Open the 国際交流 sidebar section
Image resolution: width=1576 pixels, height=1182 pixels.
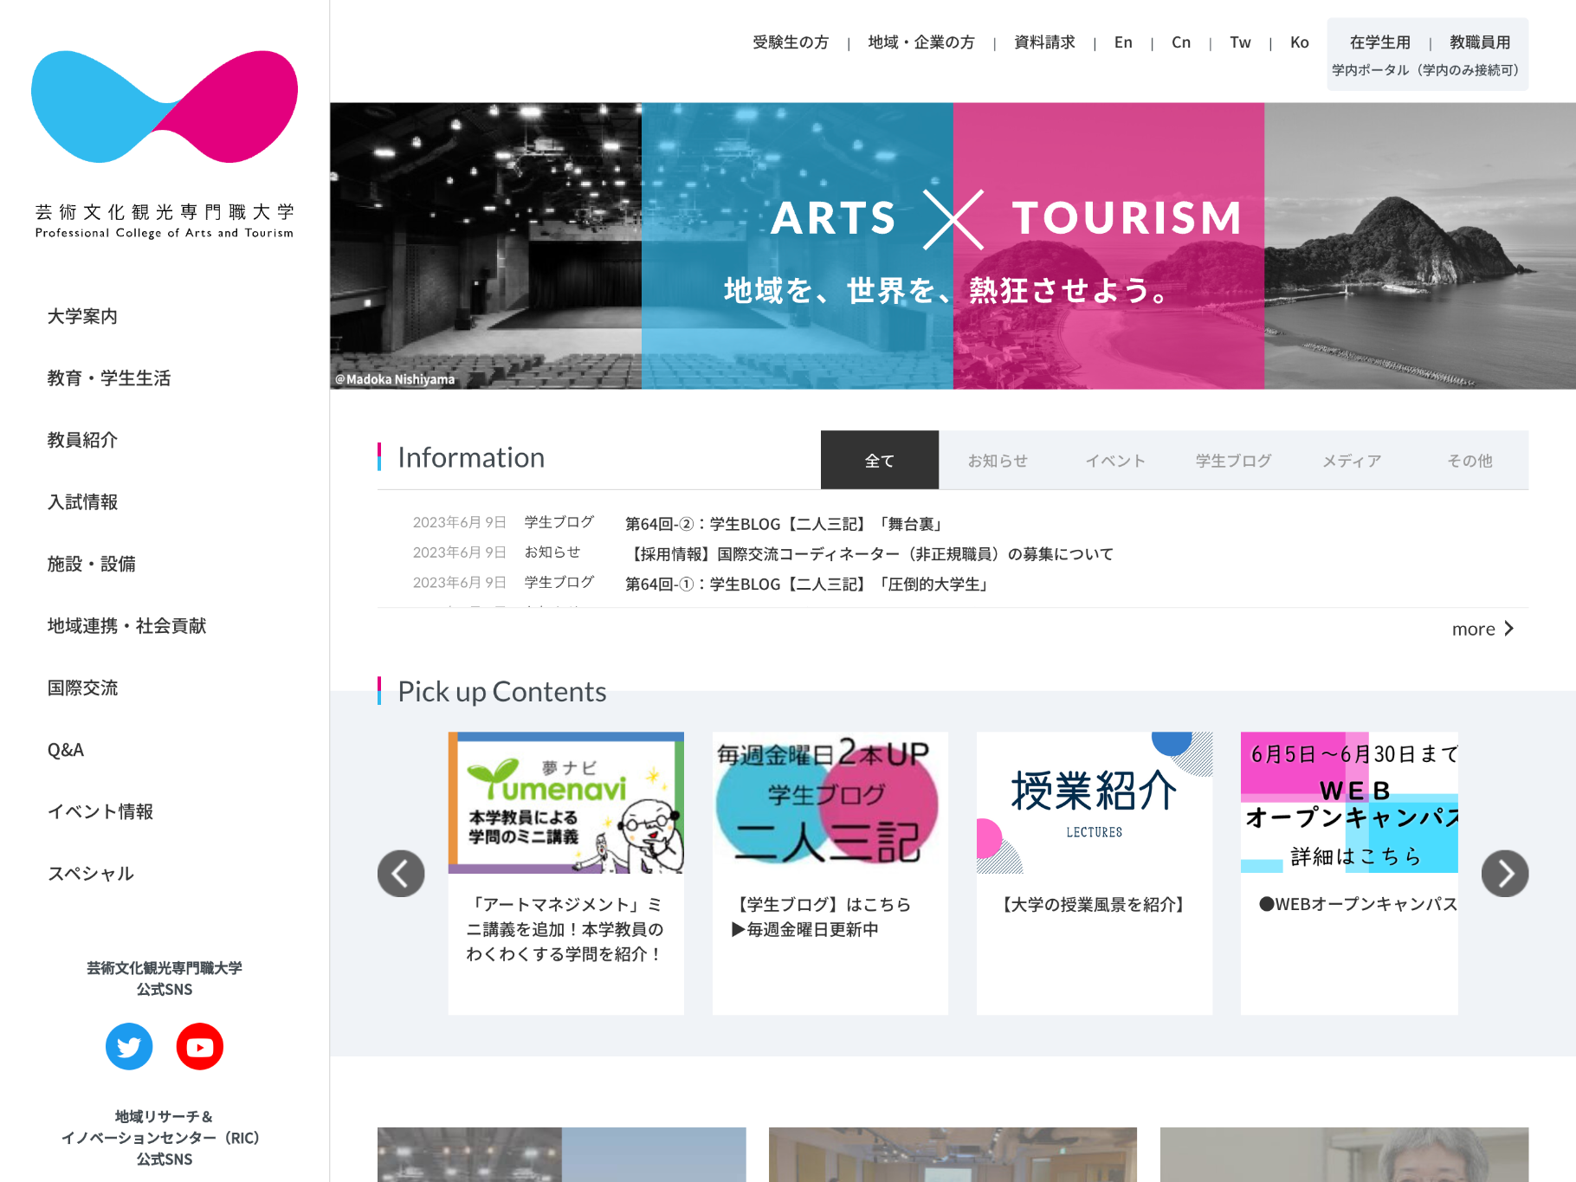[81, 688]
